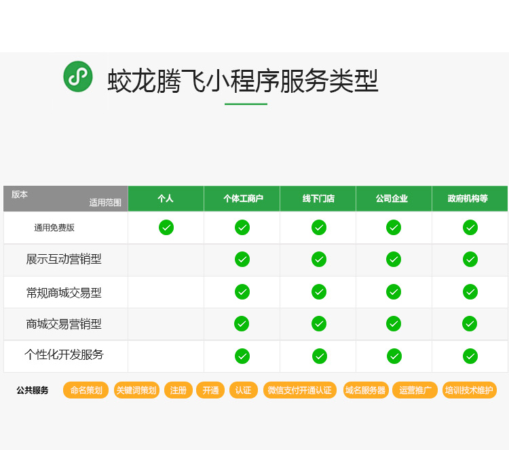Choose the 域名服务器 service button

pos(365,390)
